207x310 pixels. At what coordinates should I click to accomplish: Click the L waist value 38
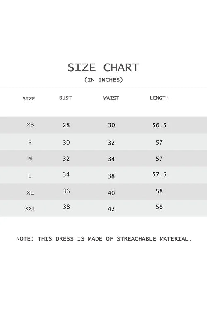pos(111,176)
